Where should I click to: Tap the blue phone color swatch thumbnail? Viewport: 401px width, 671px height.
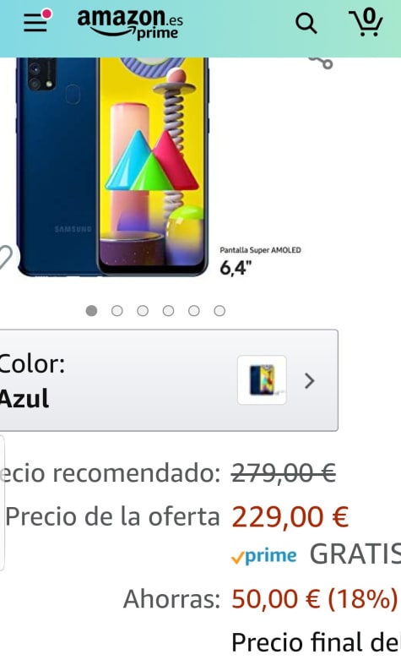pos(262,380)
